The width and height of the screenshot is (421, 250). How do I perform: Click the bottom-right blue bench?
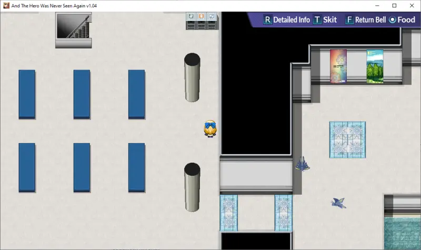(x=136, y=167)
